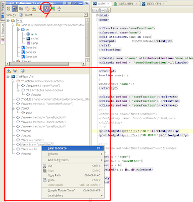
Task: Open the Add To Favorites submenu
Action: click(73, 160)
